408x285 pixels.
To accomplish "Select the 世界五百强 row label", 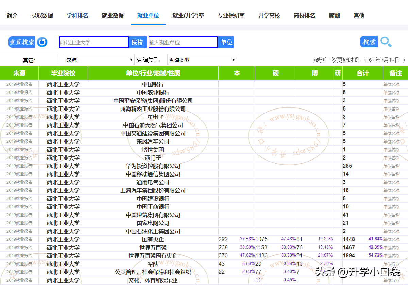I will pyautogui.click(x=153, y=248).
